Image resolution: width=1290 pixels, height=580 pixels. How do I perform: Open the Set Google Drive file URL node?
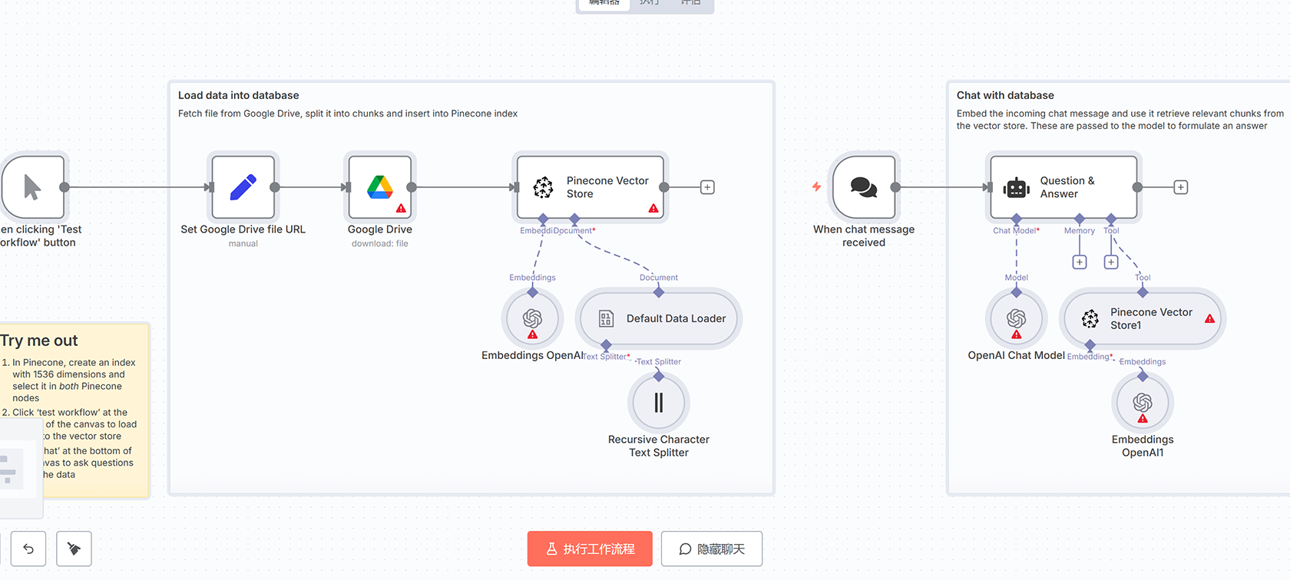pos(243,187)
